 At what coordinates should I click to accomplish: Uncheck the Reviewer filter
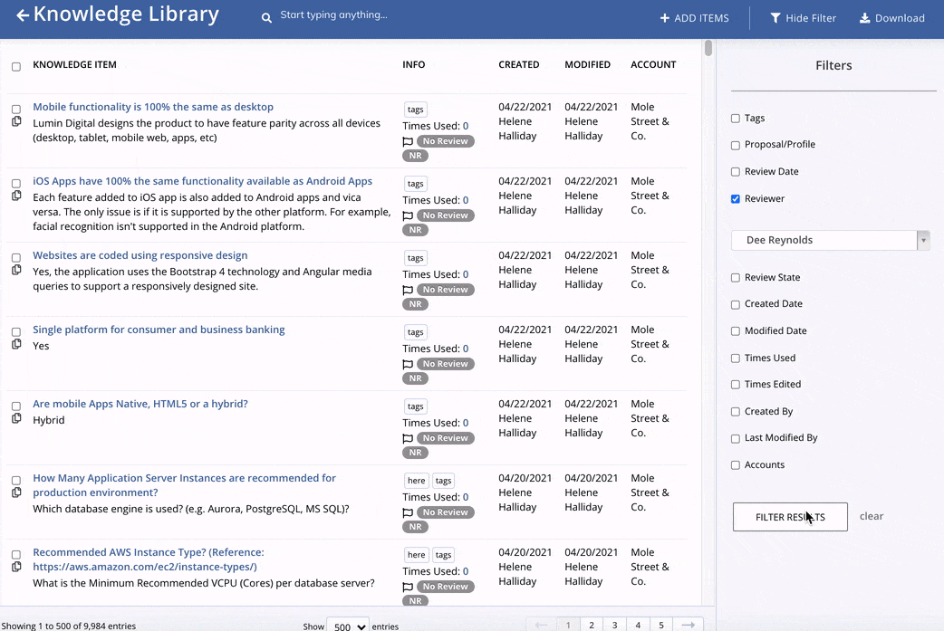735,199
